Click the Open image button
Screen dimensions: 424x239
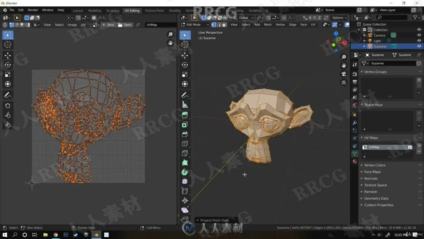(125, 25)
